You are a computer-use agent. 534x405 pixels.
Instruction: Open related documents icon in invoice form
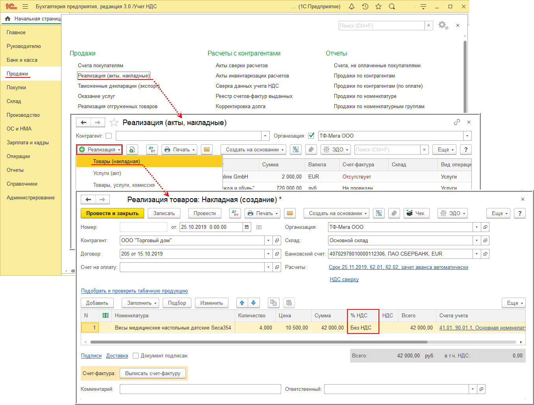click(x=379, y=213)
